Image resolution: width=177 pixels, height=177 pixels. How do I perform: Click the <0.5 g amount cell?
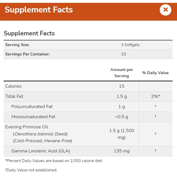pos(122,117)
